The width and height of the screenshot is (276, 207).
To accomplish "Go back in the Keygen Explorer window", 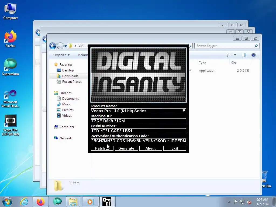I will (53, 46).
